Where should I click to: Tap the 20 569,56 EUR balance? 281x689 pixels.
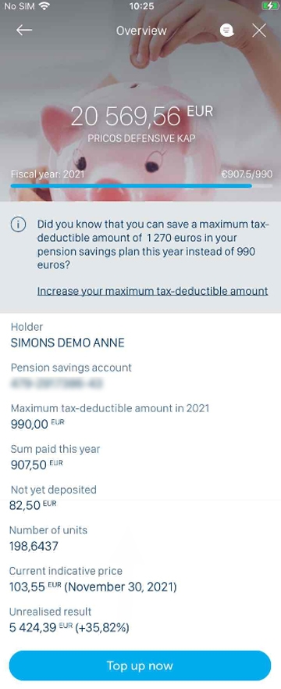coord(141,117)
